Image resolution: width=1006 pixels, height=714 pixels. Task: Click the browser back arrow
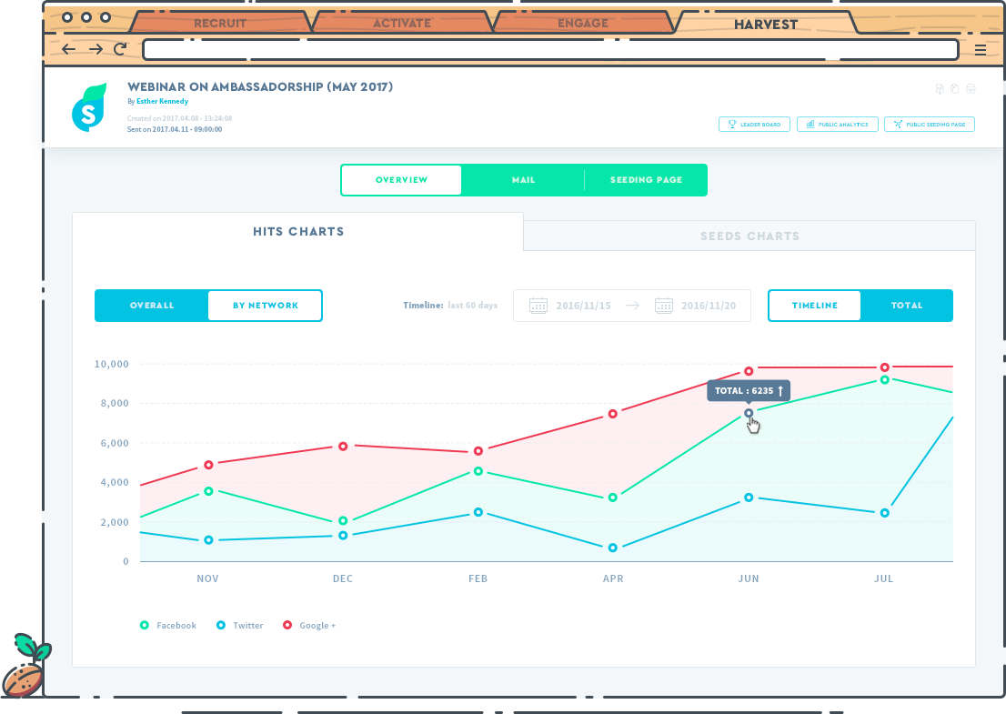69,49
